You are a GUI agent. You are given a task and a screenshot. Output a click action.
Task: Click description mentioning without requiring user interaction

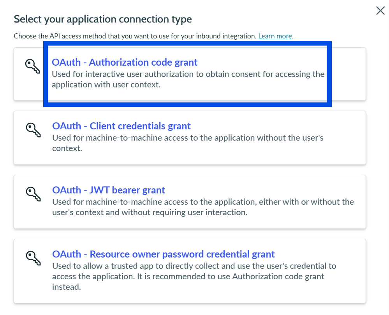203,207
